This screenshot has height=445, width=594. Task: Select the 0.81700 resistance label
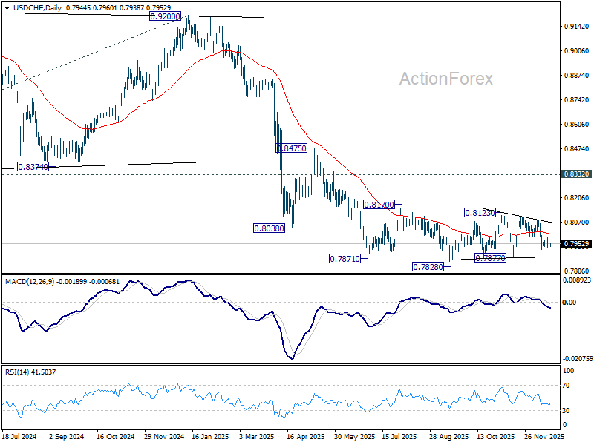coord(379,205)
